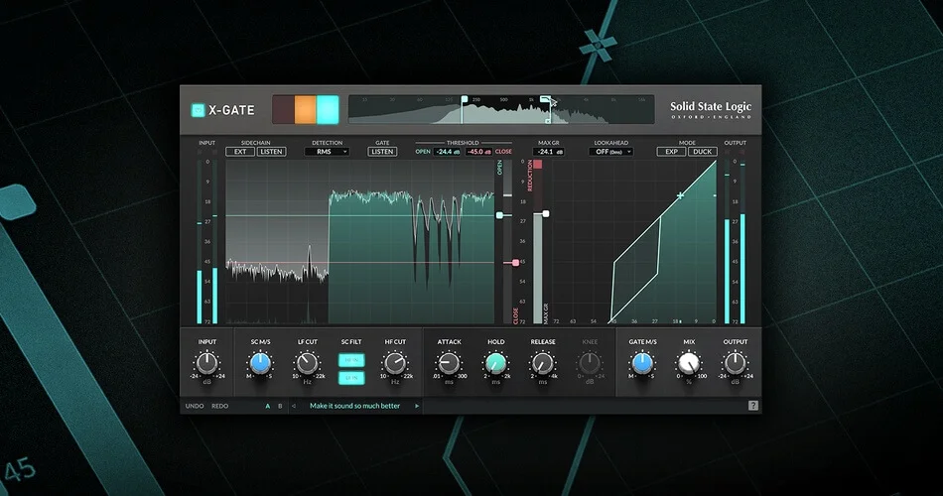The width and height of the screenshot is (943, 496).
Task: Switch mode to DUCK
Action: tap(703, 152)
